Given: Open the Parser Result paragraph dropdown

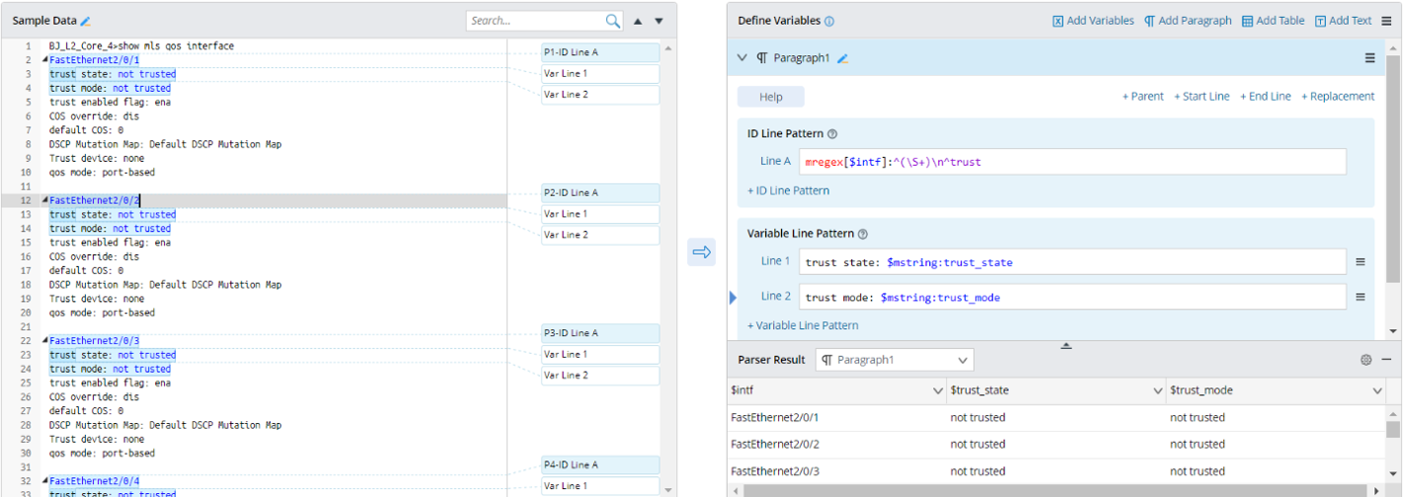Looking at the screenshot, I should [x=895, y=360].
